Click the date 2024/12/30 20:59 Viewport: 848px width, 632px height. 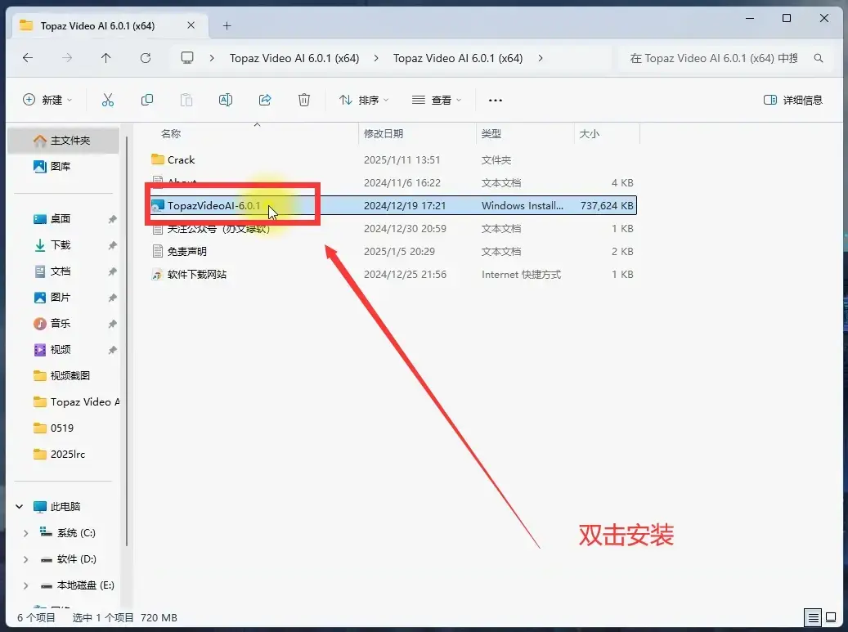405,229
